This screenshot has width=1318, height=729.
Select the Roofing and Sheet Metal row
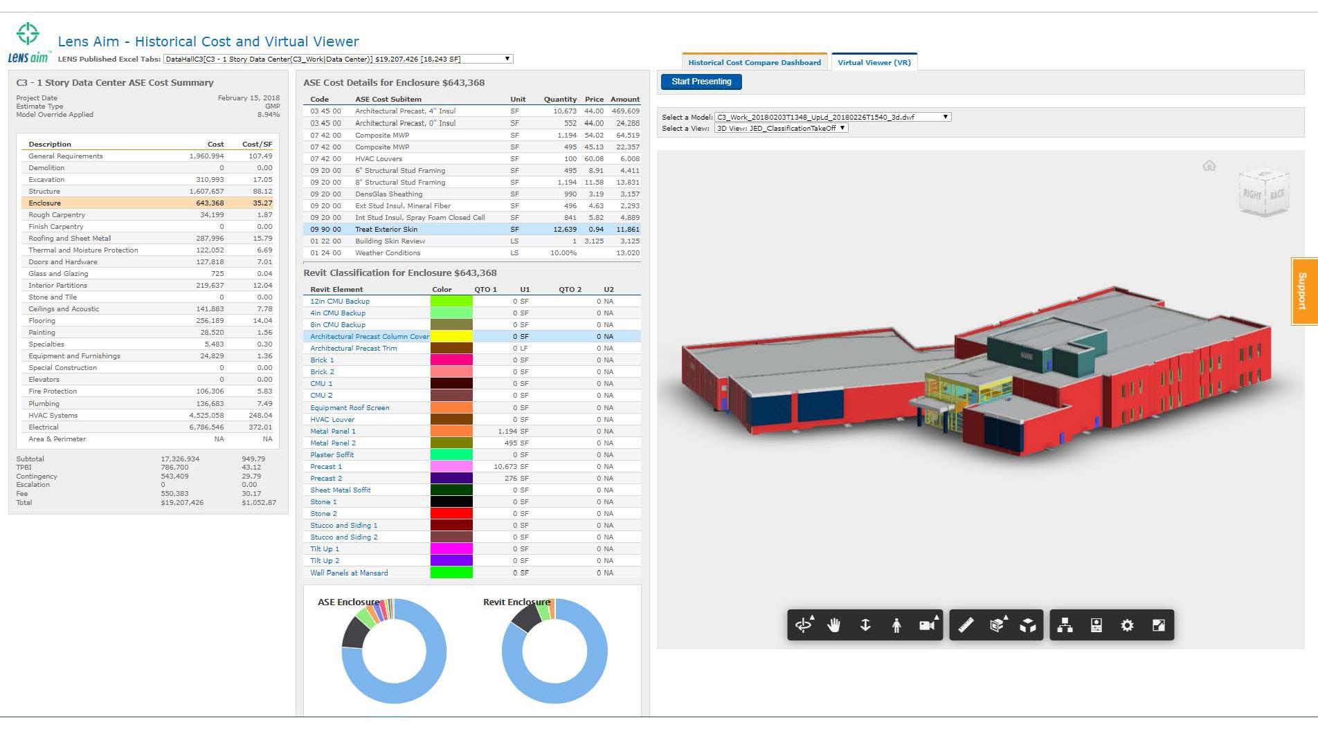coord(149,239)
